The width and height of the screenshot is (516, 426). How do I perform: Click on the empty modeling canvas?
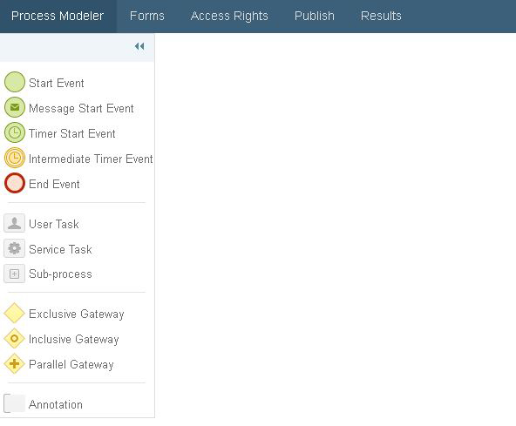pyautogui.click(x=335, y=227)
